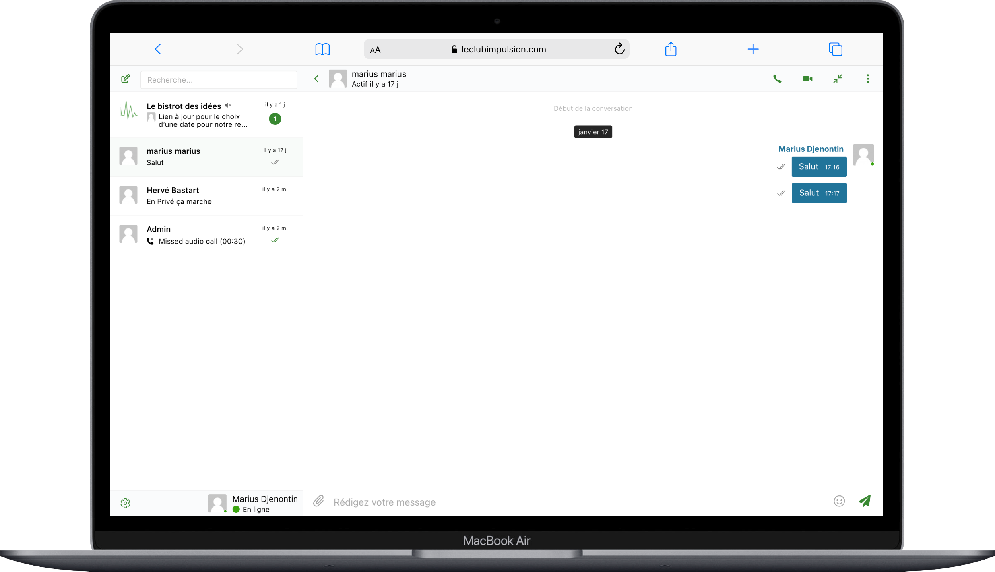995x572 pixels.
Task: Click the muted speaker icon on bistrot
Action: pos(228,106)
